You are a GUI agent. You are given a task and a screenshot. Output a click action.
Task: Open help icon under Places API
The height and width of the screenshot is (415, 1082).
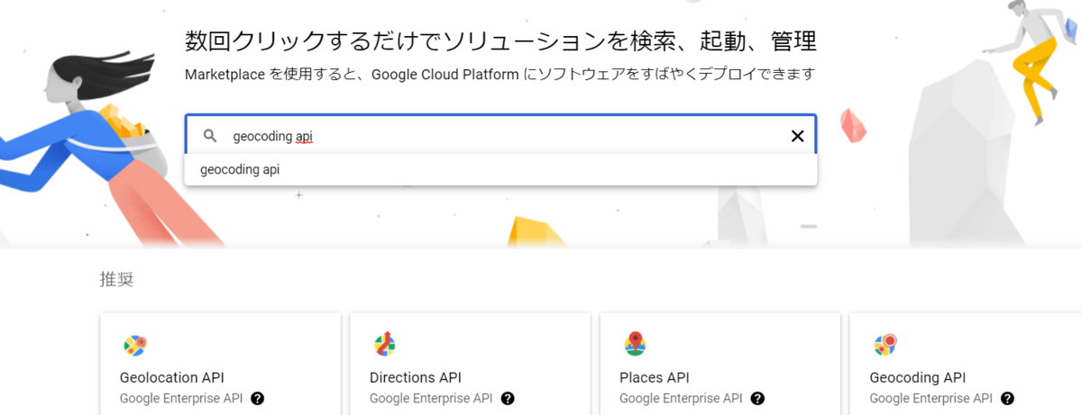pos(757,398)
